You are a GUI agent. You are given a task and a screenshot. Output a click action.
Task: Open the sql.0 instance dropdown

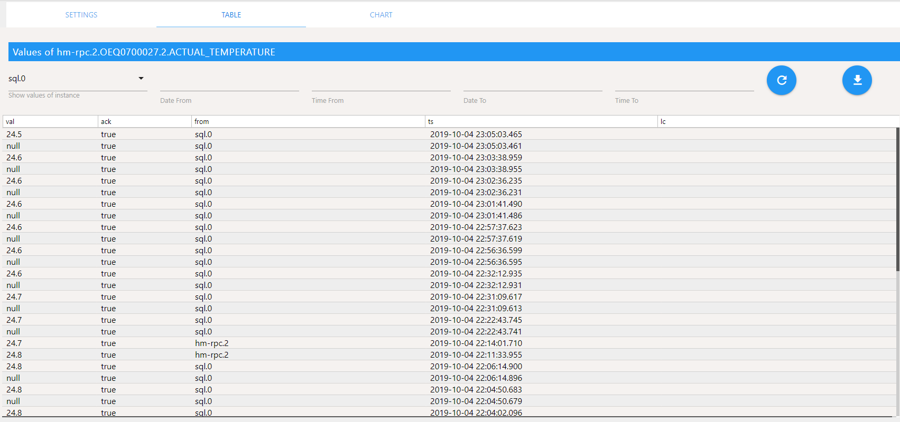click(78, 79)
